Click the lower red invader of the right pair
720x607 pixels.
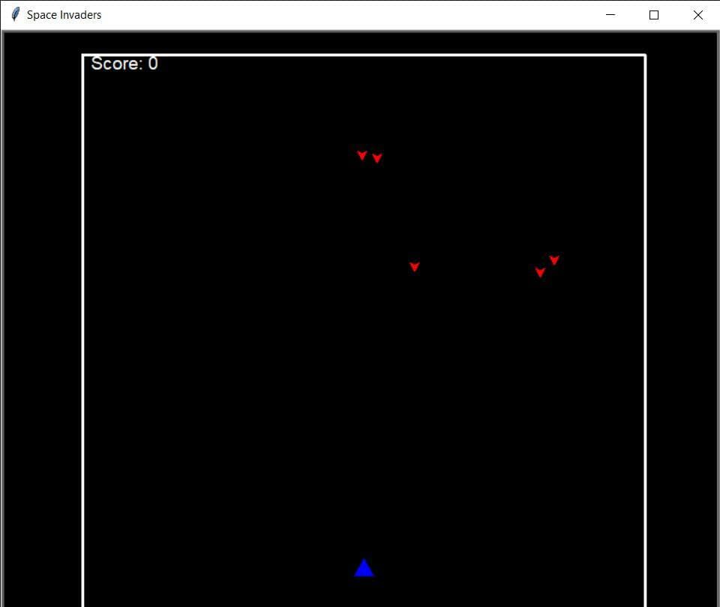(540, 273)
